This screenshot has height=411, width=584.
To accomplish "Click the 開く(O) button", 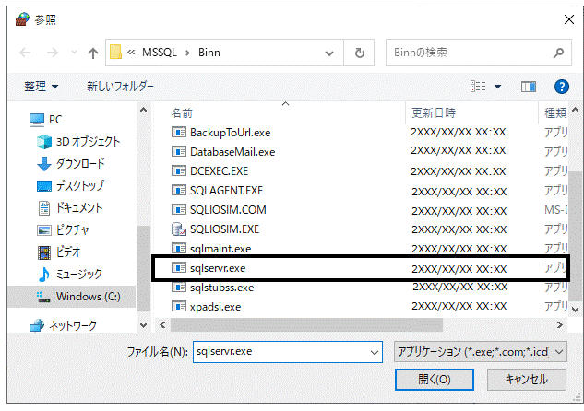I will pos(435,380).
